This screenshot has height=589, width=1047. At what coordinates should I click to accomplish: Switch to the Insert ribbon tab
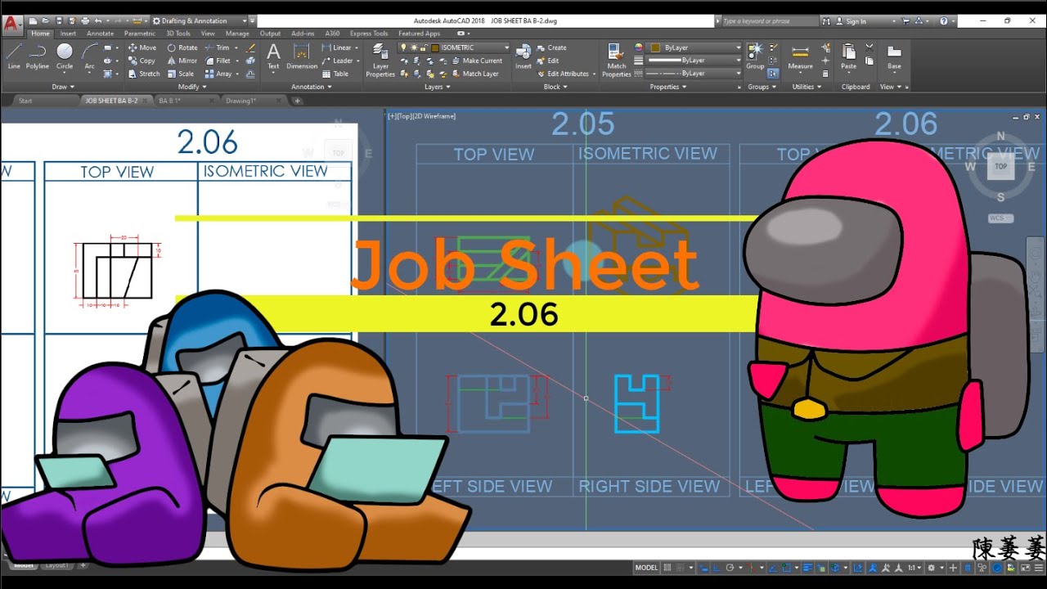tap(69, 34)
